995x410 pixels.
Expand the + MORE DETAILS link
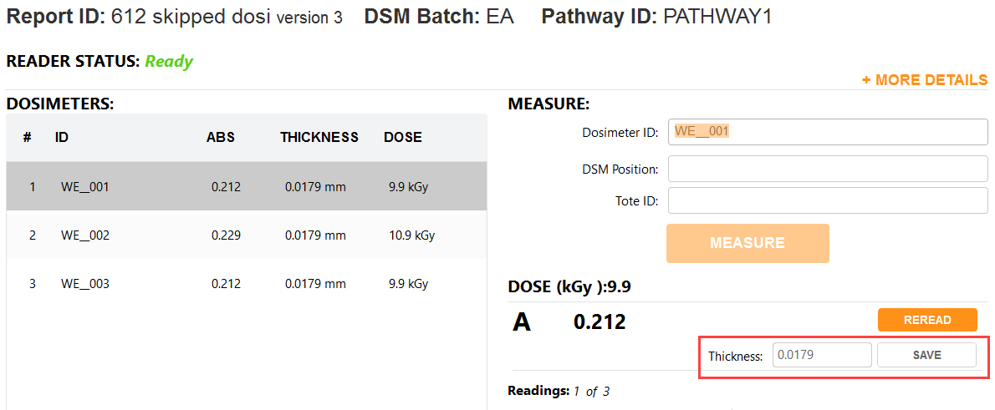pos(925,80)
